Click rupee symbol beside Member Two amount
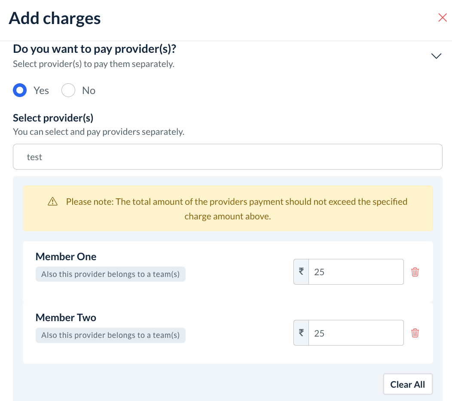Screen dimensions: 452x401 (x=301, y=333)
